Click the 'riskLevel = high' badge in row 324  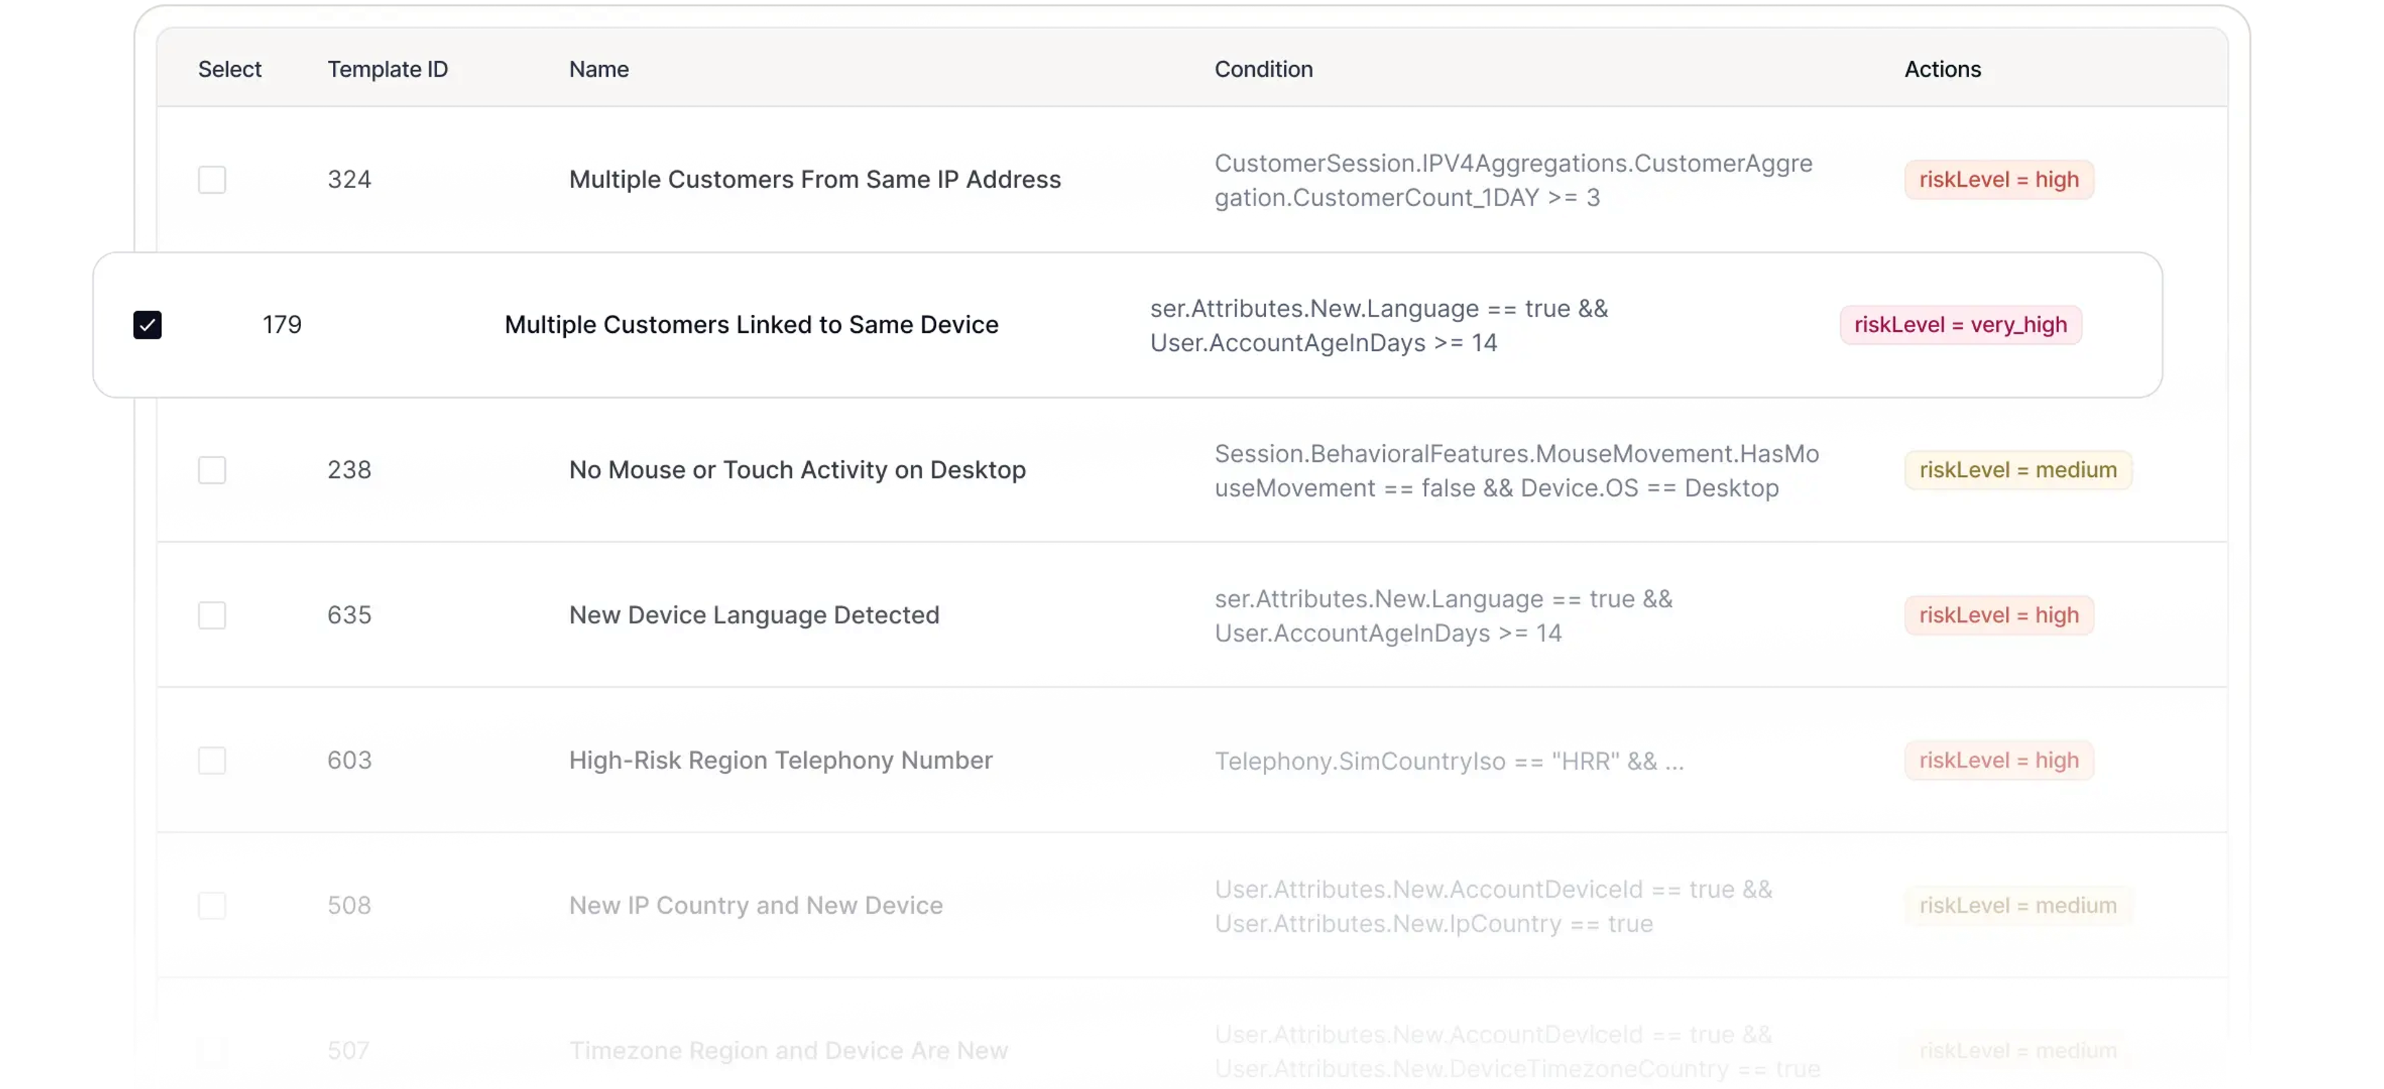(x=1999, y=179)
